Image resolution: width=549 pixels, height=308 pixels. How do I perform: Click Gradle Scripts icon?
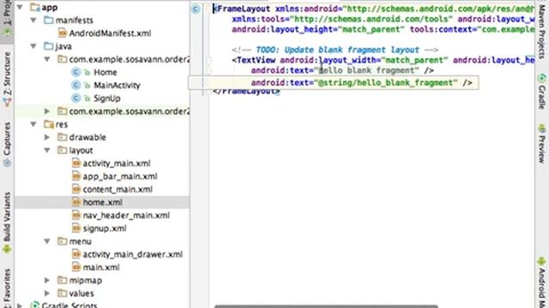coord(34,305)
